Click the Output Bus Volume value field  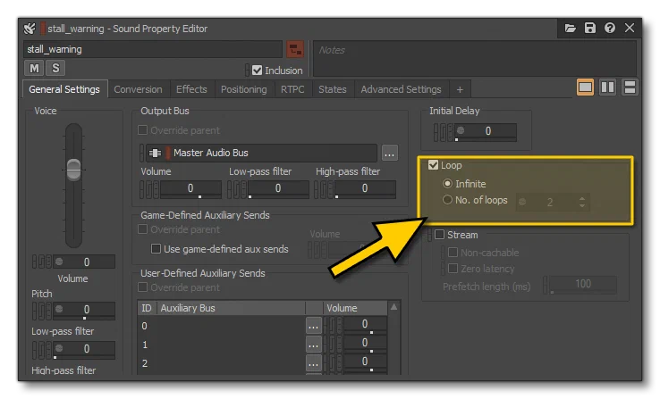click(190, 189)
